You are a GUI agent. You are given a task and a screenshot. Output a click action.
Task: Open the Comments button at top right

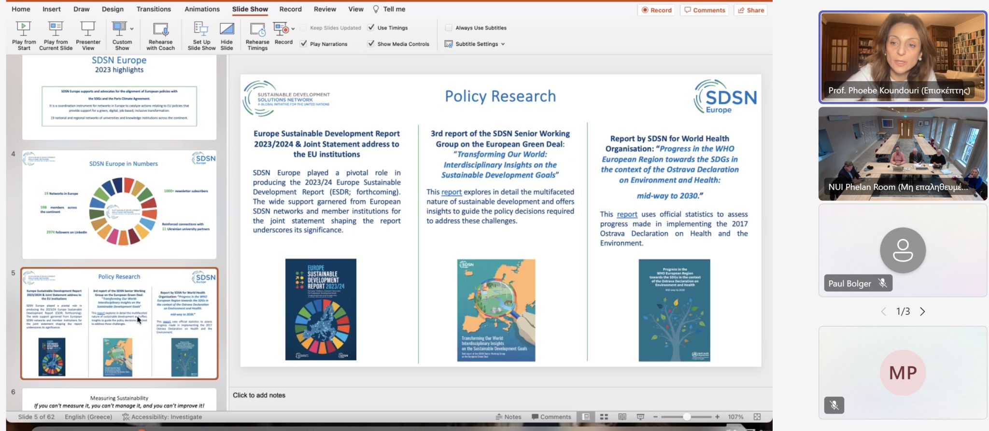(x=705, y=10)
